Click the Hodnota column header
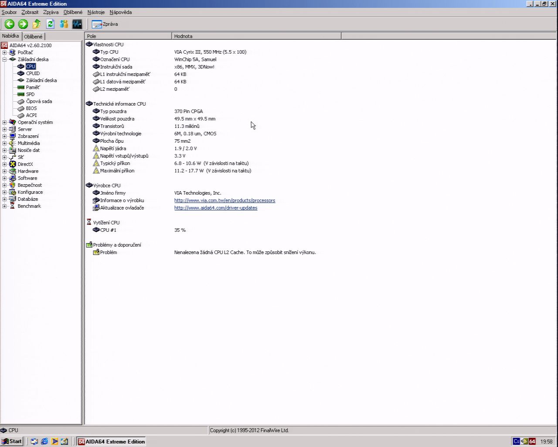This screenshot has width=558, height=447. pyautogui.click(x=256, y=36)
